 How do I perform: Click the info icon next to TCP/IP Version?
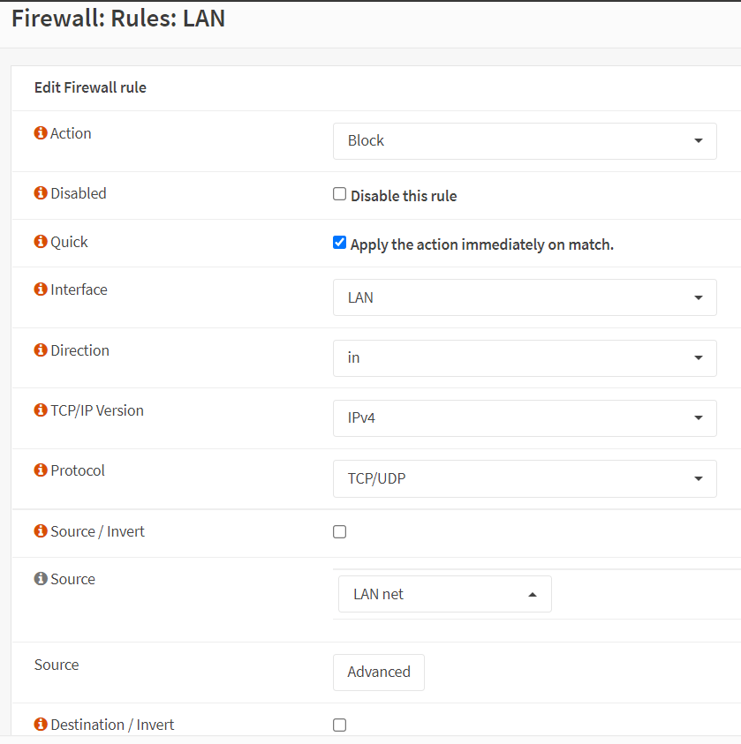coord(41,410)
